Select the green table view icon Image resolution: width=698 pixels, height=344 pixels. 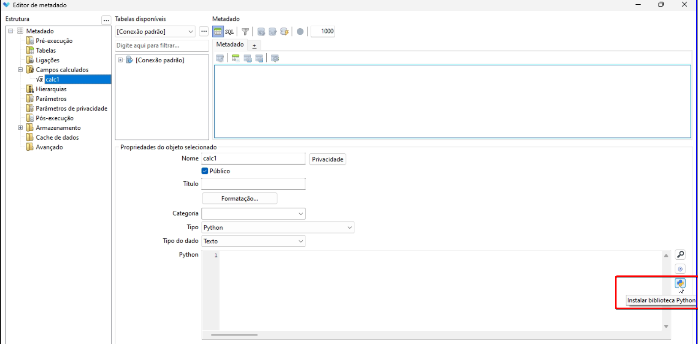[218, 32]
